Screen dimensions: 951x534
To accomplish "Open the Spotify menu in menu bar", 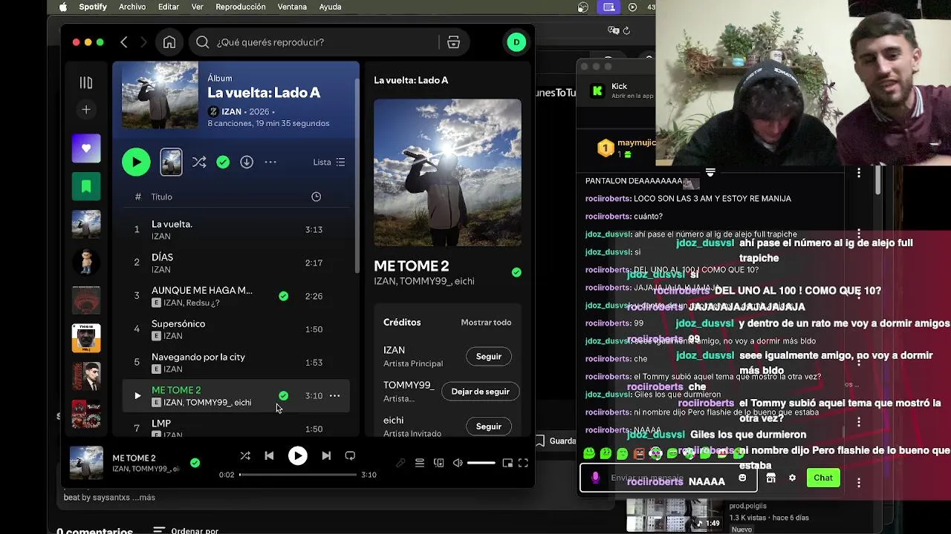I will (x=93, y=7).
